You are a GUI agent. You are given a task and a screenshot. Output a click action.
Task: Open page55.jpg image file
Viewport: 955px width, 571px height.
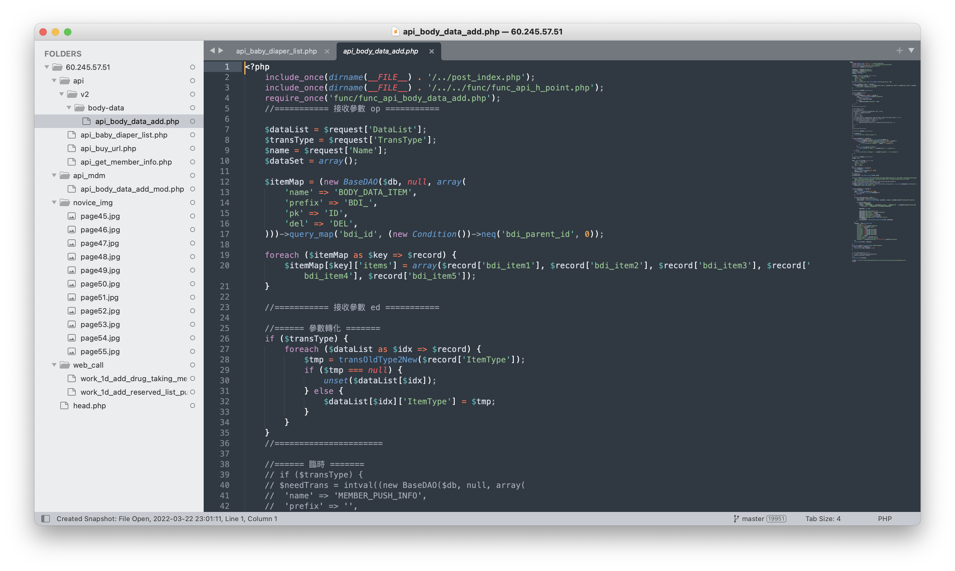[x=100, y=351]
